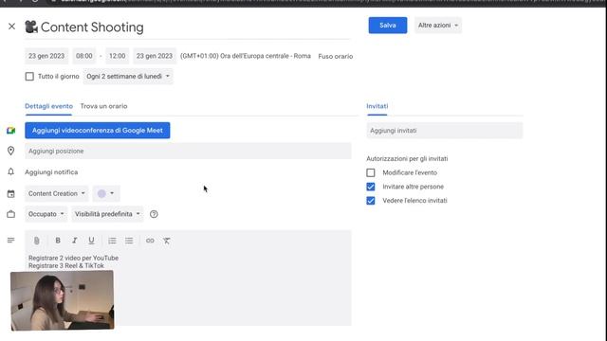
Task: Open the Visibilità predefinita dropdown
Action: tap(107, 214)
